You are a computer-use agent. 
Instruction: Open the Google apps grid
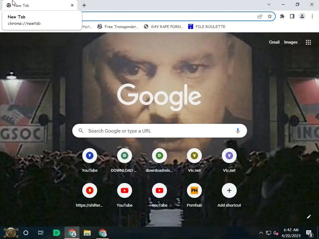pos(308,42)
